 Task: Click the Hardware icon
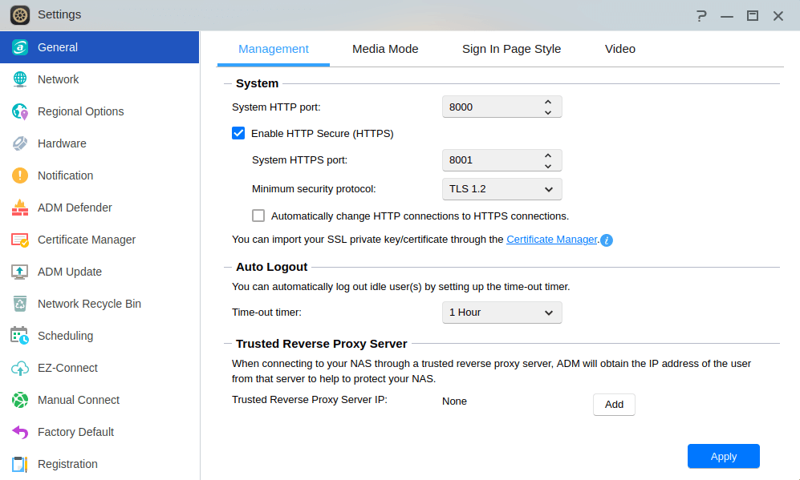point(20,143)
